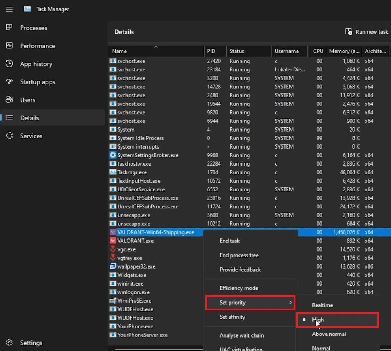Select High priority radio option
391x351 pixels.
[337, 320]
